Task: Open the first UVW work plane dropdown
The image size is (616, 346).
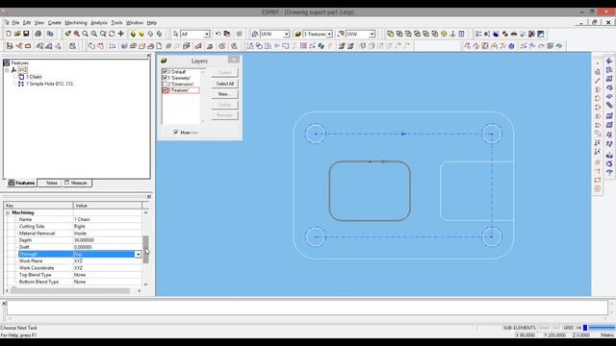Action: [x=287, y=35]
